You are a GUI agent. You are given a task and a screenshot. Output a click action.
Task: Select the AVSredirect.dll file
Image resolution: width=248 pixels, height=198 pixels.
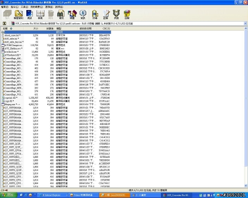56,55
